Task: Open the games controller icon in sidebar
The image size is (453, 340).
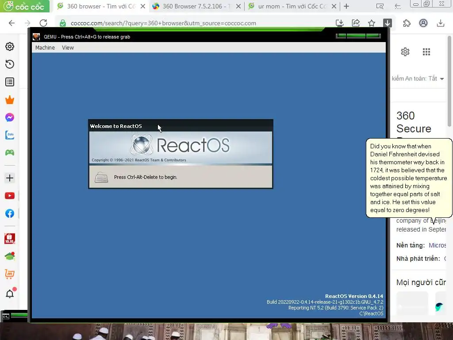Action: click(x=10, y=153)
